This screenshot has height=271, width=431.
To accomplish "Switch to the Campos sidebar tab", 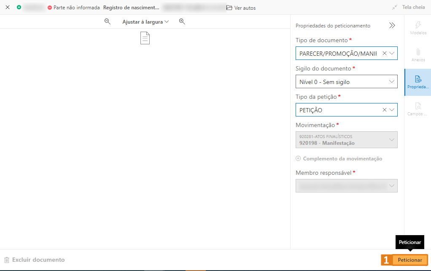I will [x=418, y=109].
